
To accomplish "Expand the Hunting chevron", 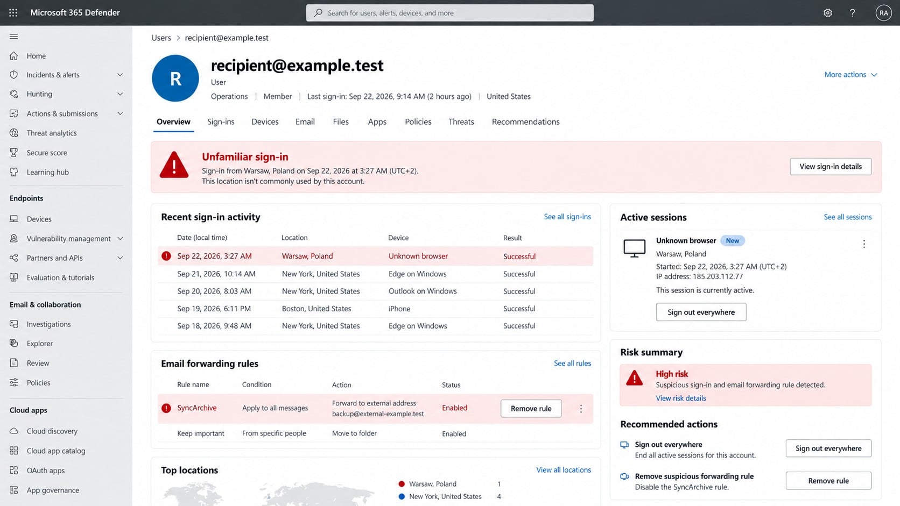I will pos(120,94).
